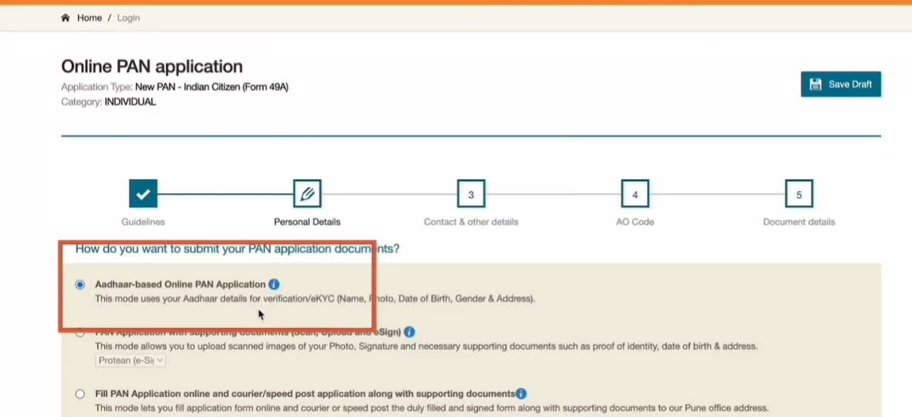The height and width of the screenshot is (417, 912).
Task: Click the step 5 box in the progress bar
Action: click(x=799, y=194)
